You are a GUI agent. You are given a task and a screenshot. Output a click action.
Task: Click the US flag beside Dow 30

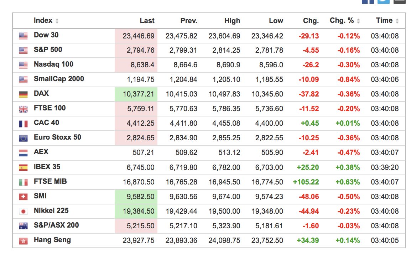tap(24, 36)
